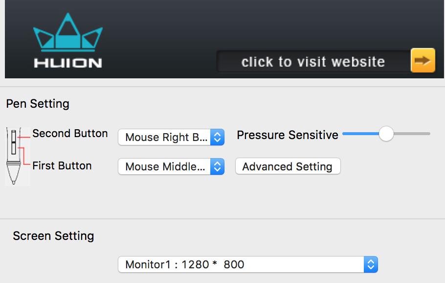The height and width of the screenshot is (283, 445).
Task: Click the orange arrow website button
Action: 423,60
